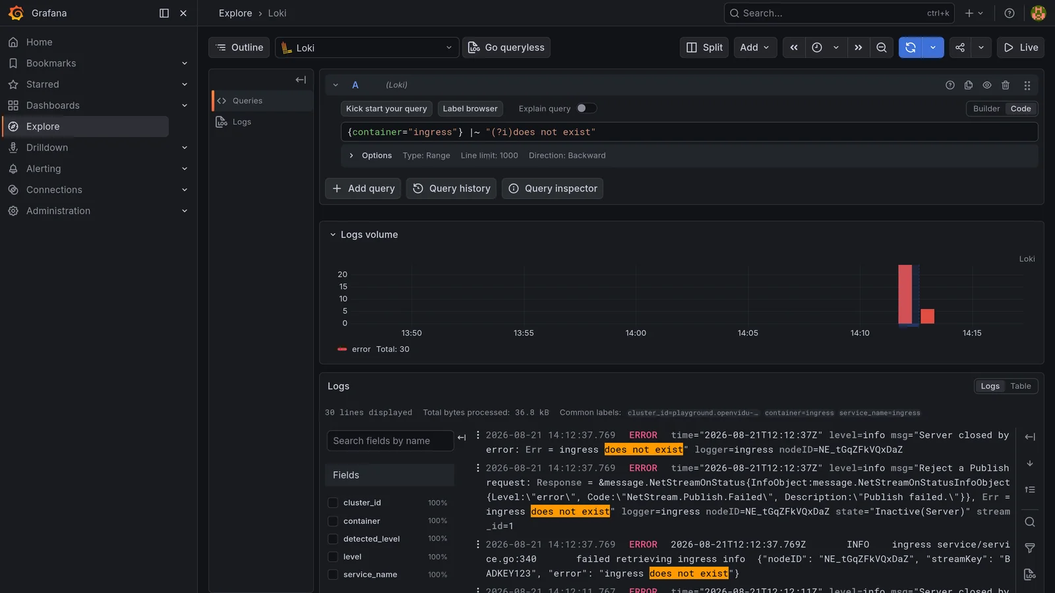The width and height of the screenshot is (1055, 593).
Task: Switch query editor to Code mode
Action: click(1021, 109)
